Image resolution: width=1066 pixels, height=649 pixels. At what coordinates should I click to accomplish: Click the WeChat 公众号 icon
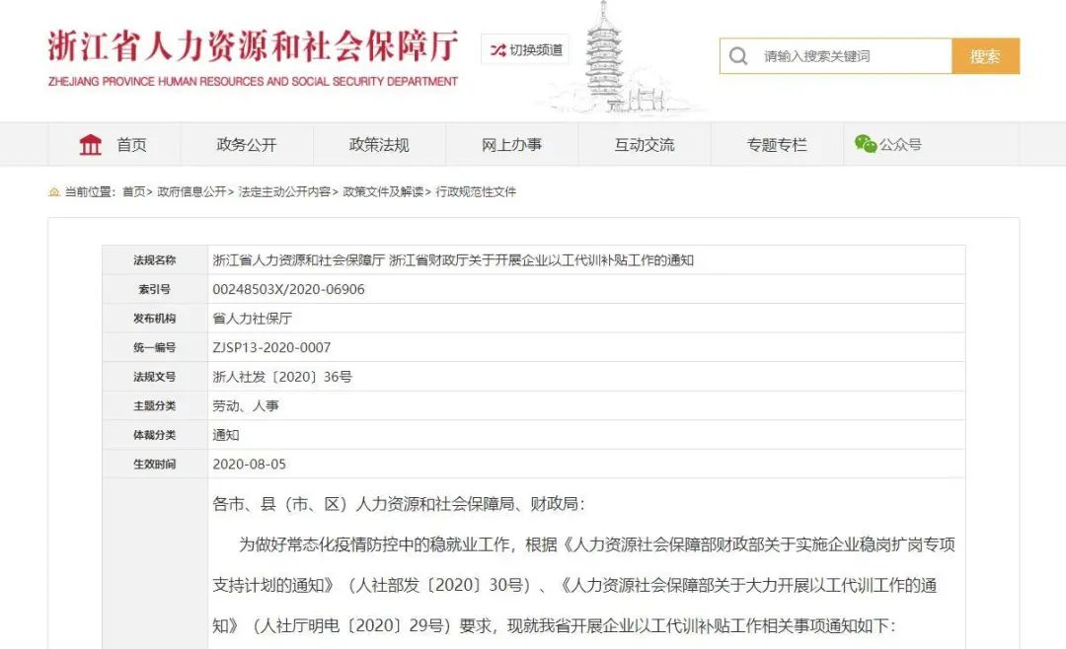[x=866, y=144]
